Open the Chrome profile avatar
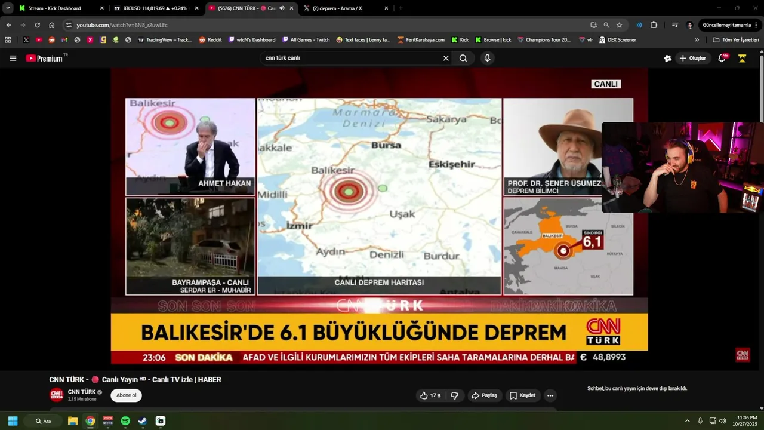 click(x=689, y=25)
